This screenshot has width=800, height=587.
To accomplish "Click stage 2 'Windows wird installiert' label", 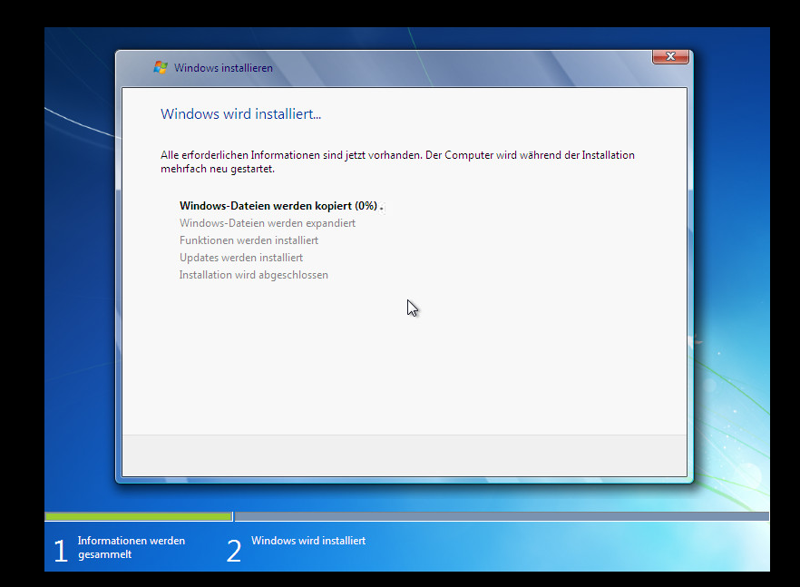I will click(308, 541).
